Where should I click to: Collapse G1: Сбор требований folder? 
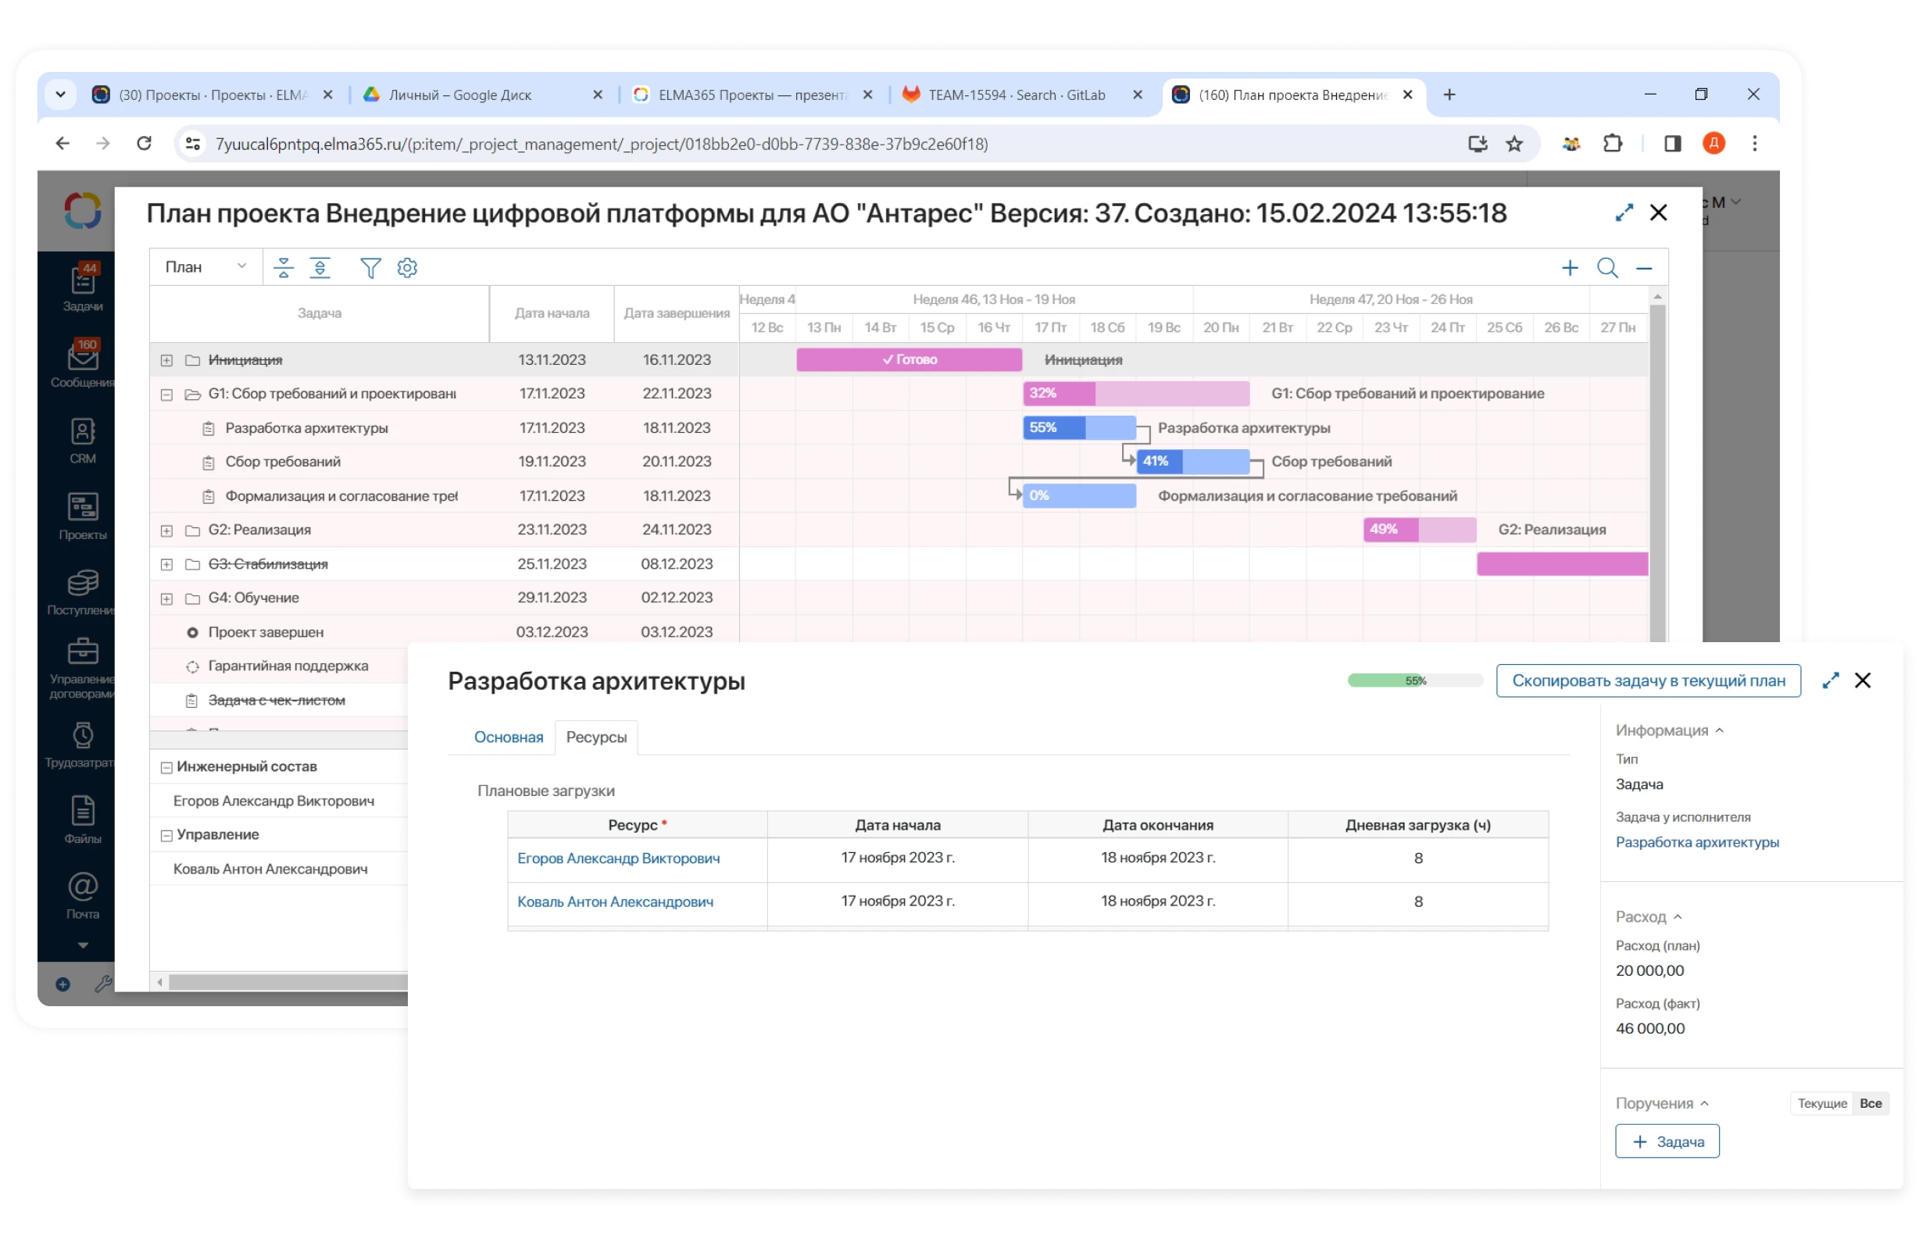coord(166,395)
